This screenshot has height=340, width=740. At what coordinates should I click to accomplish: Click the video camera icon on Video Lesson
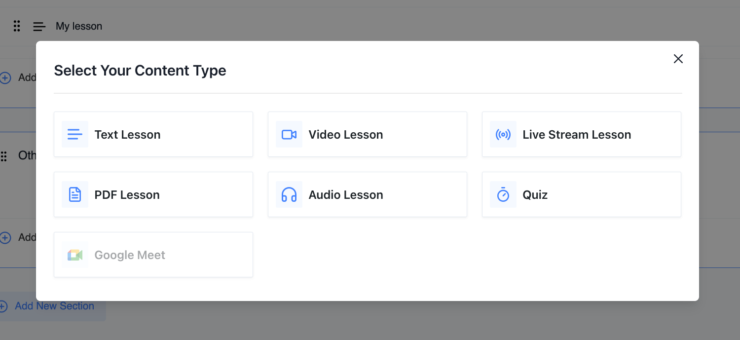pyautogui.click(x=289, y=134)
